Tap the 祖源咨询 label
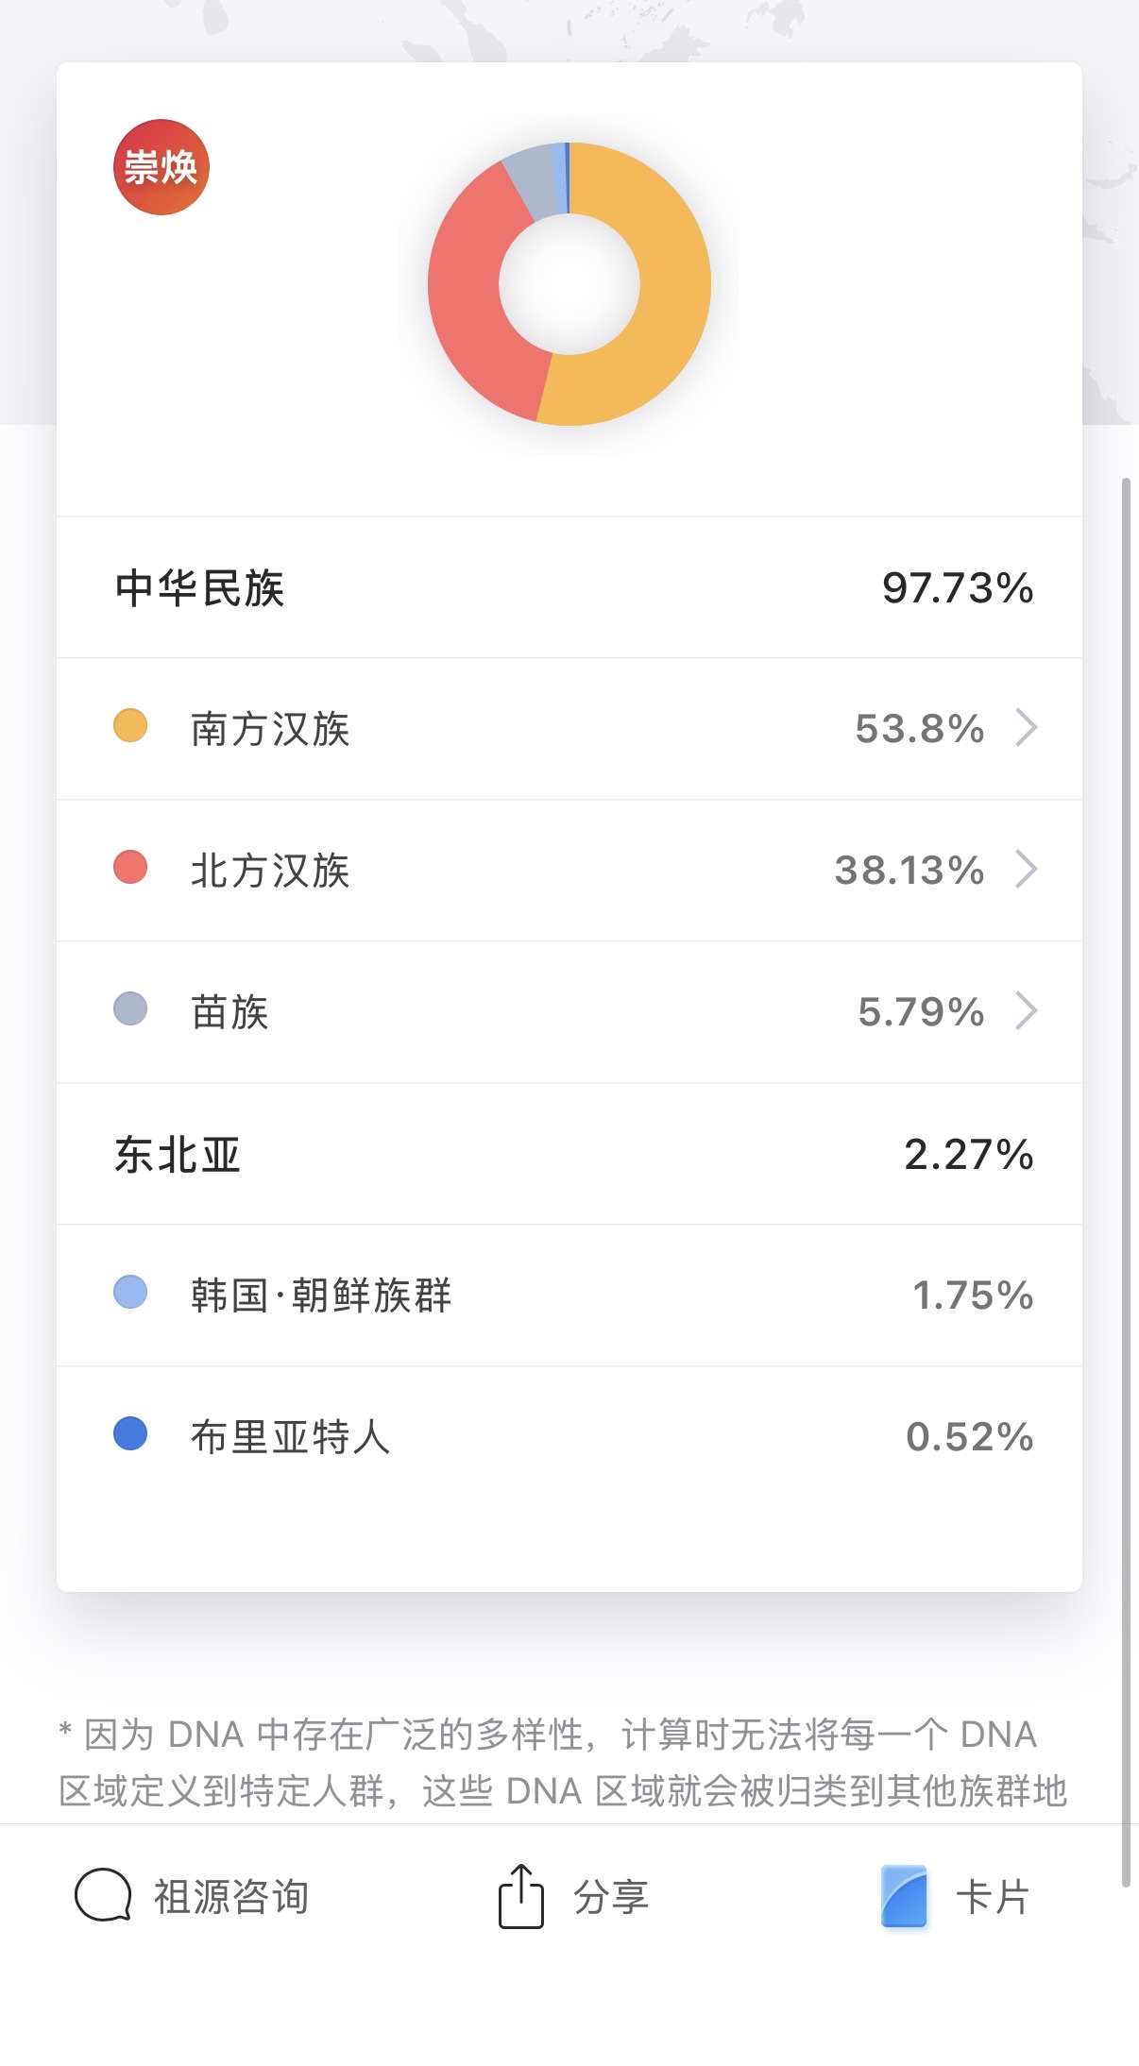 [231, 1896]
